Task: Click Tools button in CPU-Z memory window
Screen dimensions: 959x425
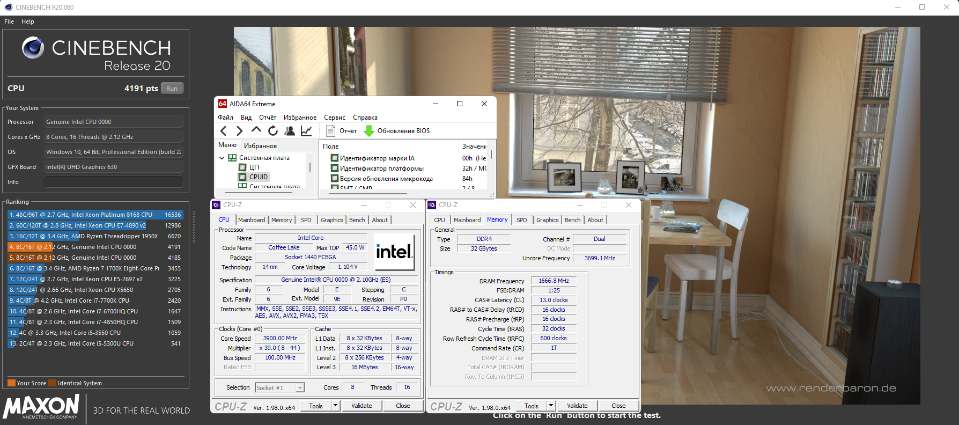Action: [x=532, y=406]
